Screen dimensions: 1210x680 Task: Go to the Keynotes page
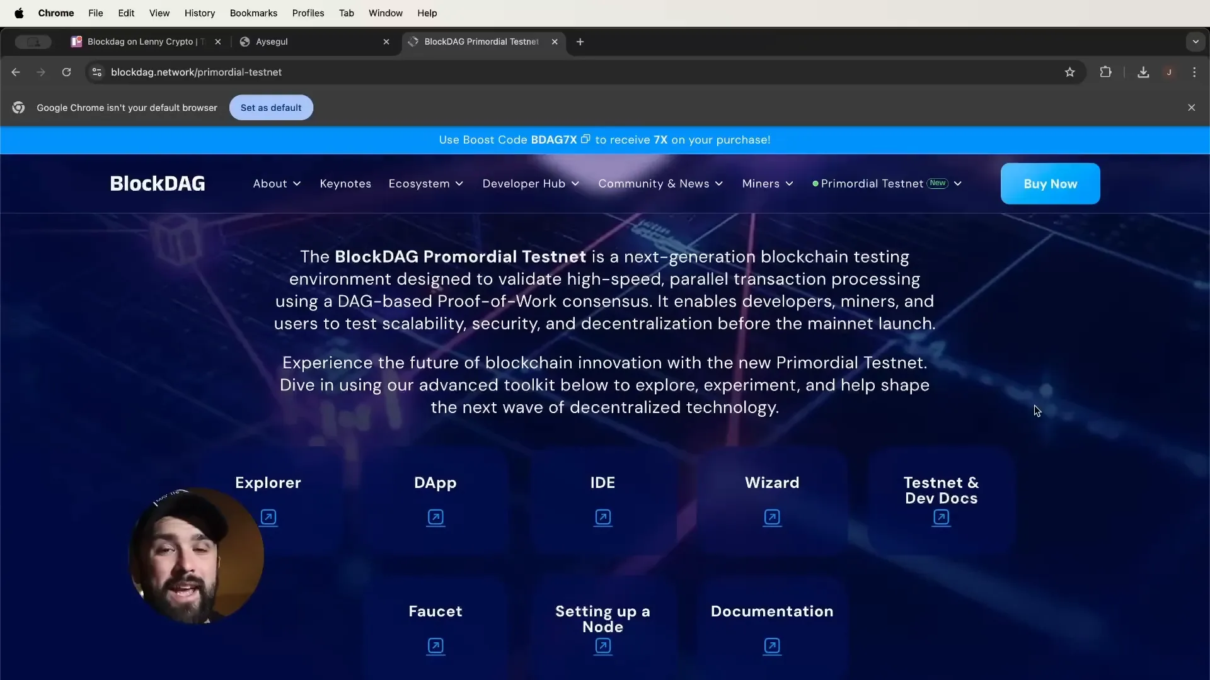point(345,184)
